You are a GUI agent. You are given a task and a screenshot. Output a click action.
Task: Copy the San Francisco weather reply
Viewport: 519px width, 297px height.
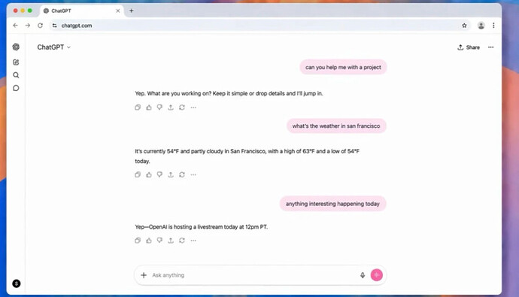pos(138,174)
